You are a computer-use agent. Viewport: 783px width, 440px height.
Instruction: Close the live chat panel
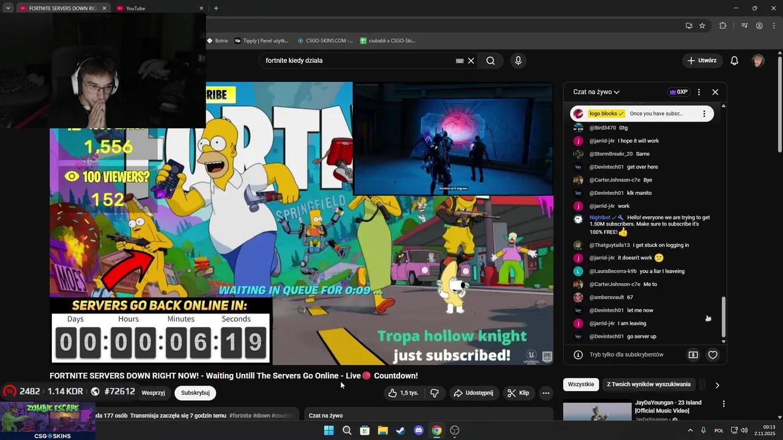click(x=715, y=92)
